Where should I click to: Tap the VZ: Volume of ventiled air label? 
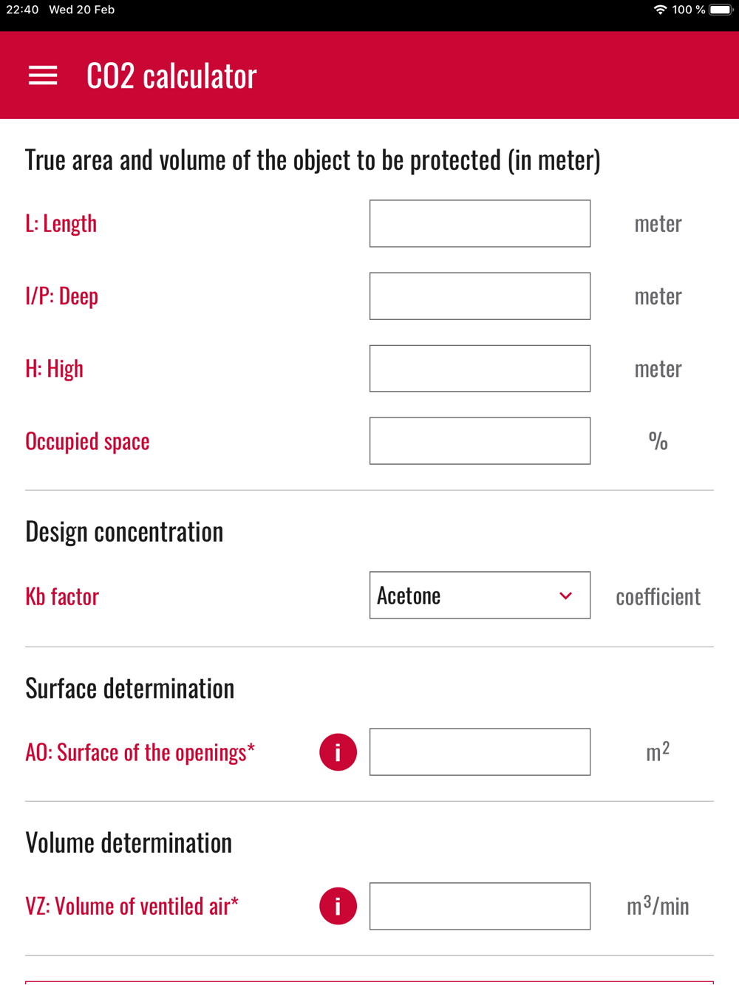(132, 906)
